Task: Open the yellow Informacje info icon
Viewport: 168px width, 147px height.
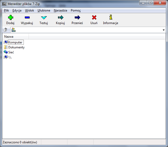Action: (111, 17)
